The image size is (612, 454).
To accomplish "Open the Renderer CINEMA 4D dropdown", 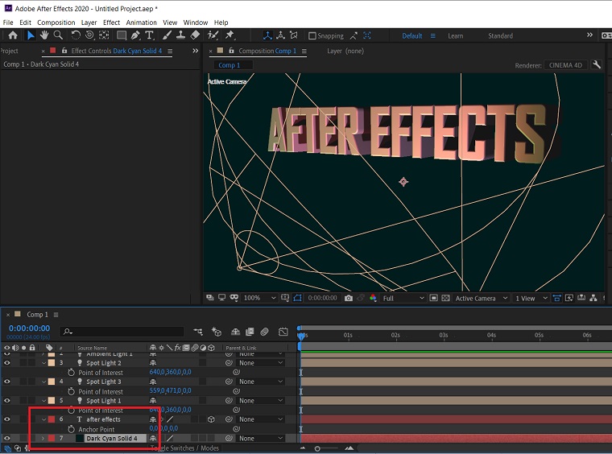I will 565,65.
